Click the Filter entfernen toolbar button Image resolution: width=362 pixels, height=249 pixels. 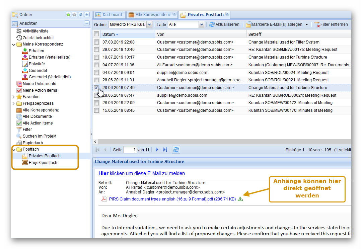pyautogui.click(x=331, y=24)
